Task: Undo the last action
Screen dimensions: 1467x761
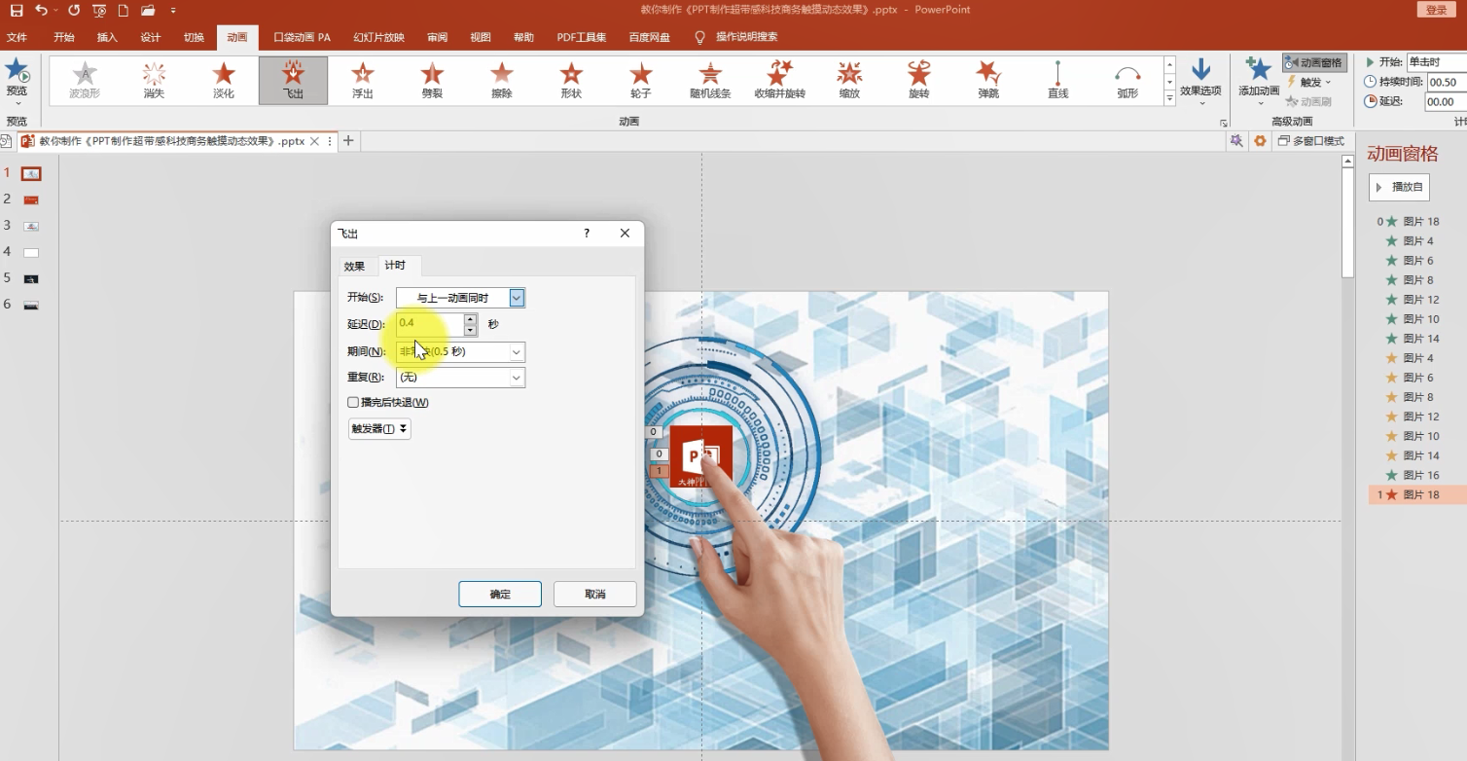Action: [x=41, y=10]
